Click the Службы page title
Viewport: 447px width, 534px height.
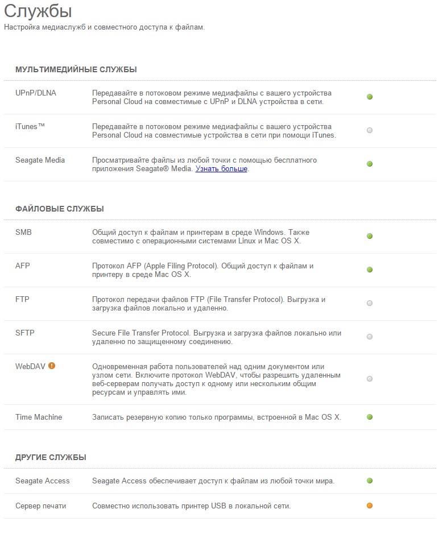(38, 11)
